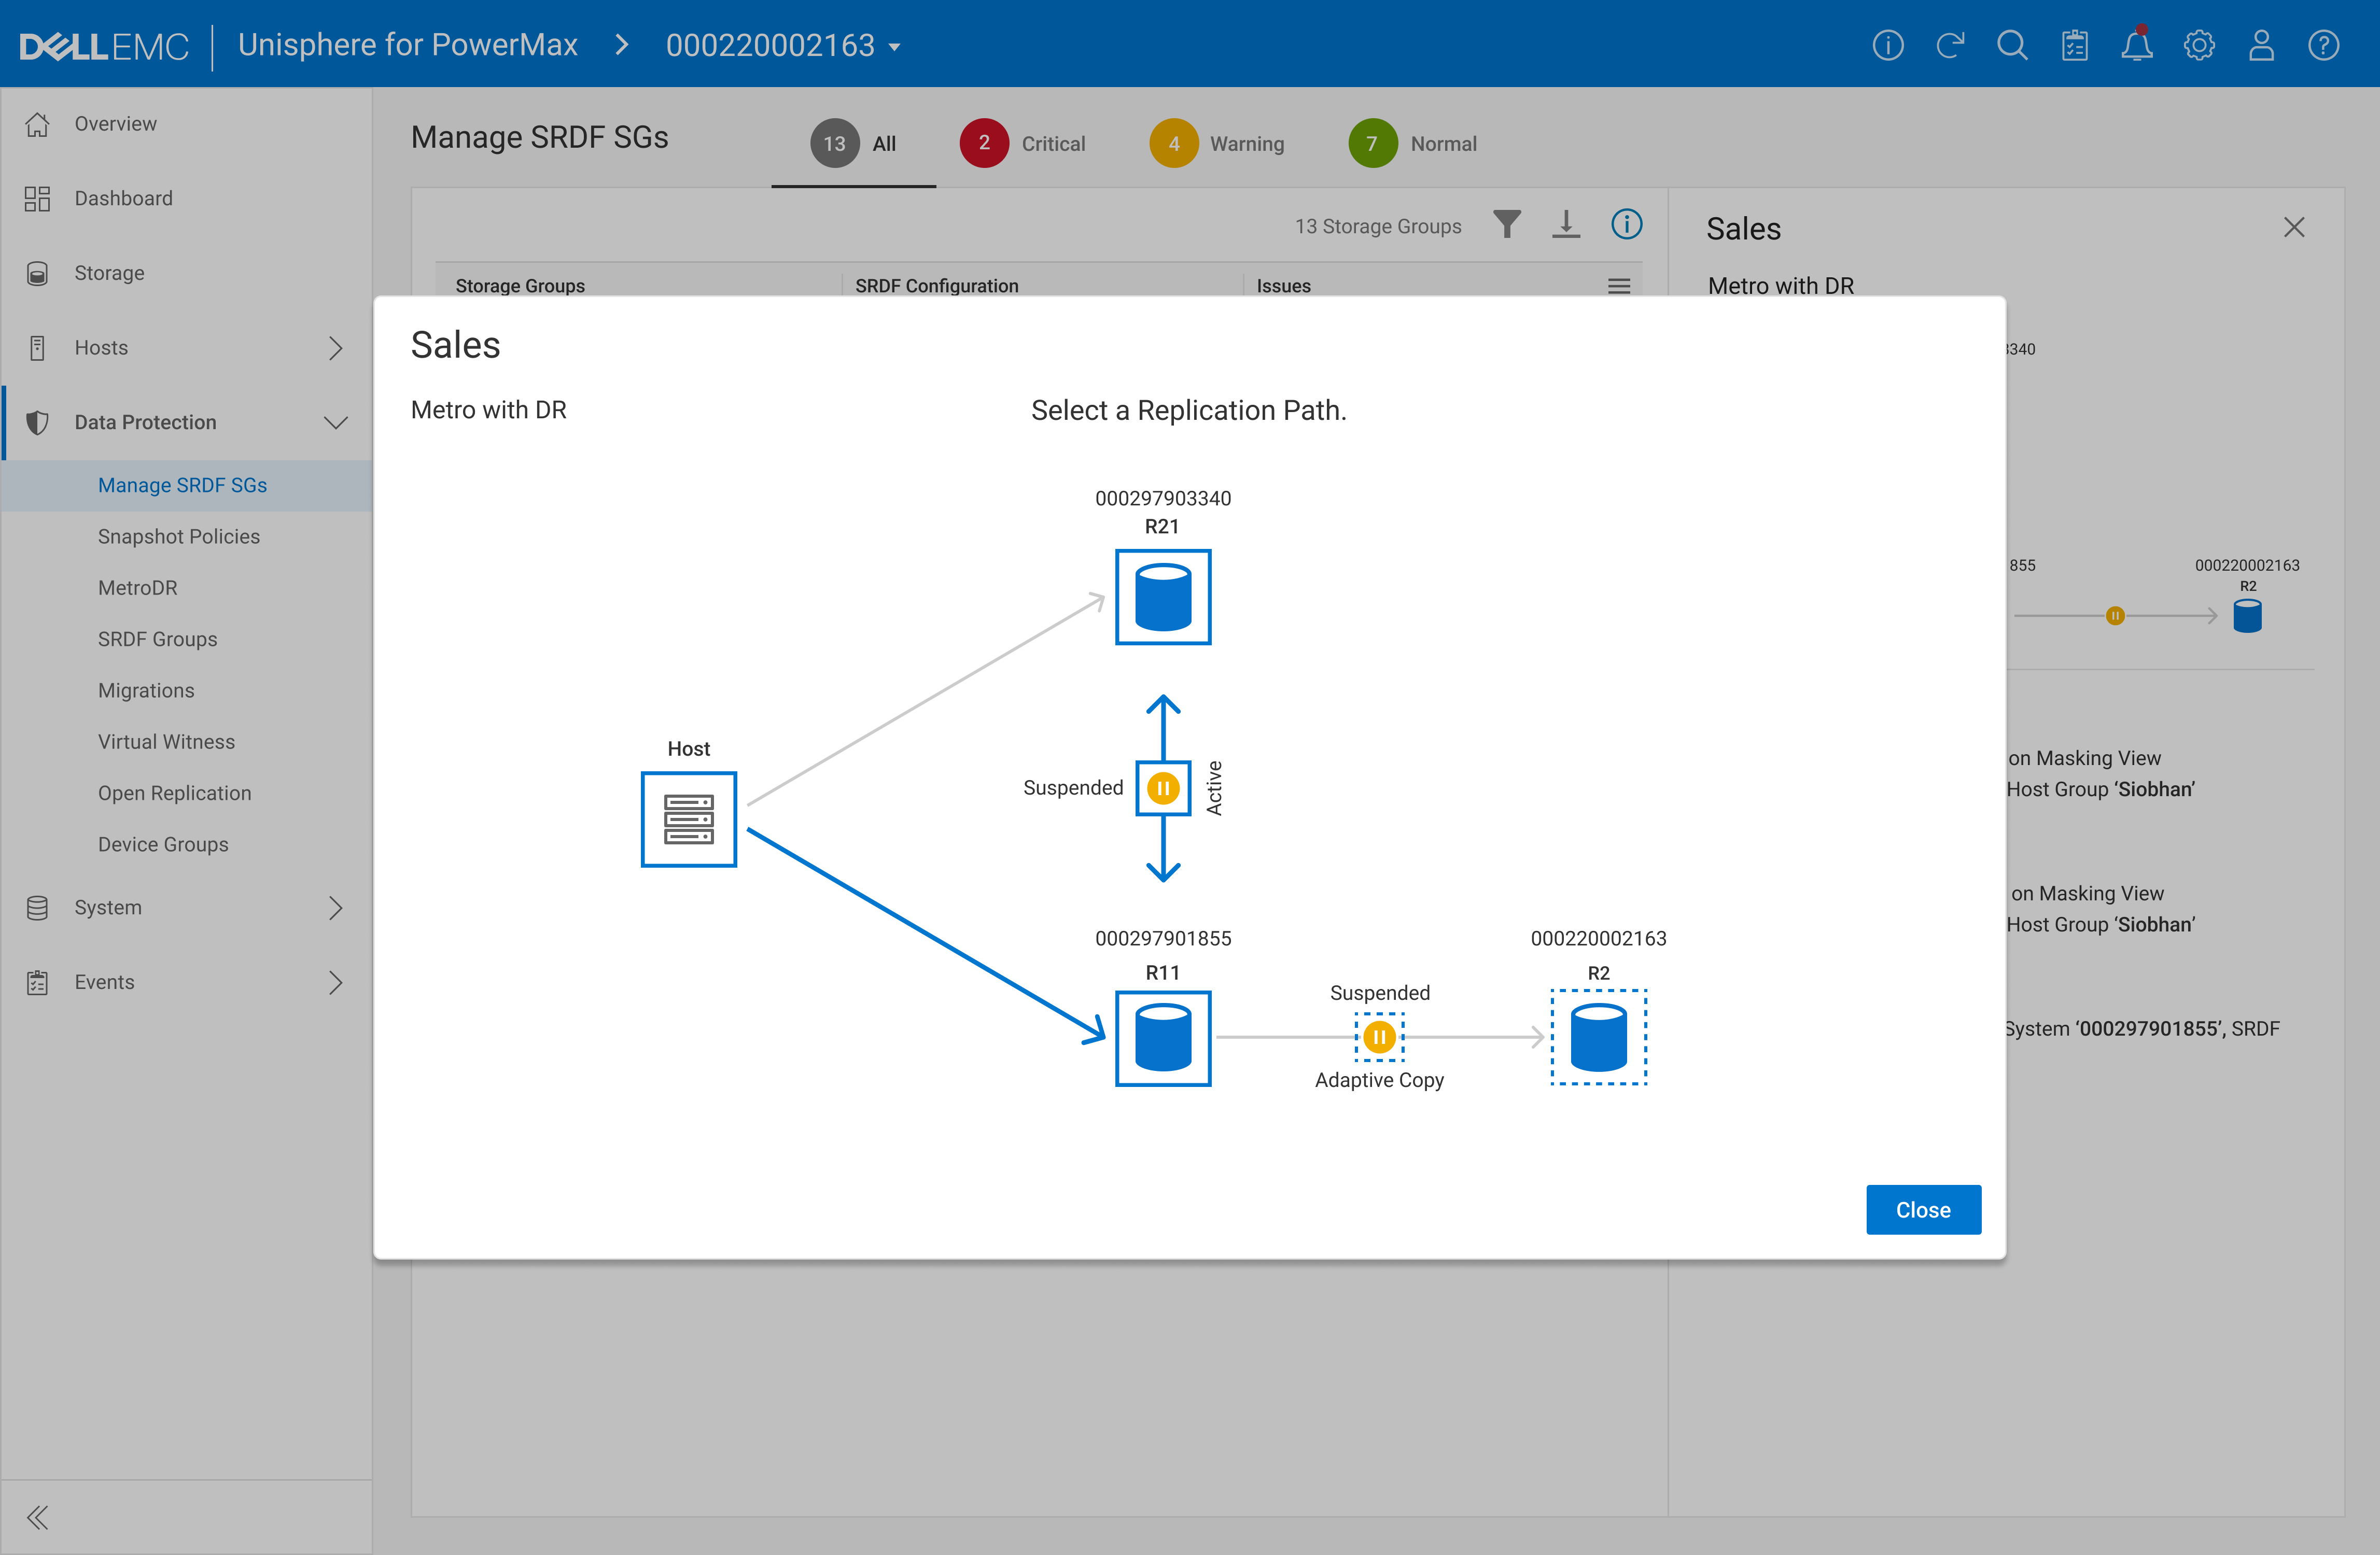Expand the Hosts menu chevron
The image size is (2380, 1555).
pyautogui.click(x=335, y=348)
